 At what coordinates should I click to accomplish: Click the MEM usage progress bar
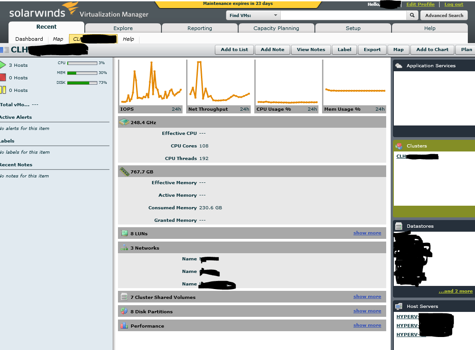click(82, 73)
